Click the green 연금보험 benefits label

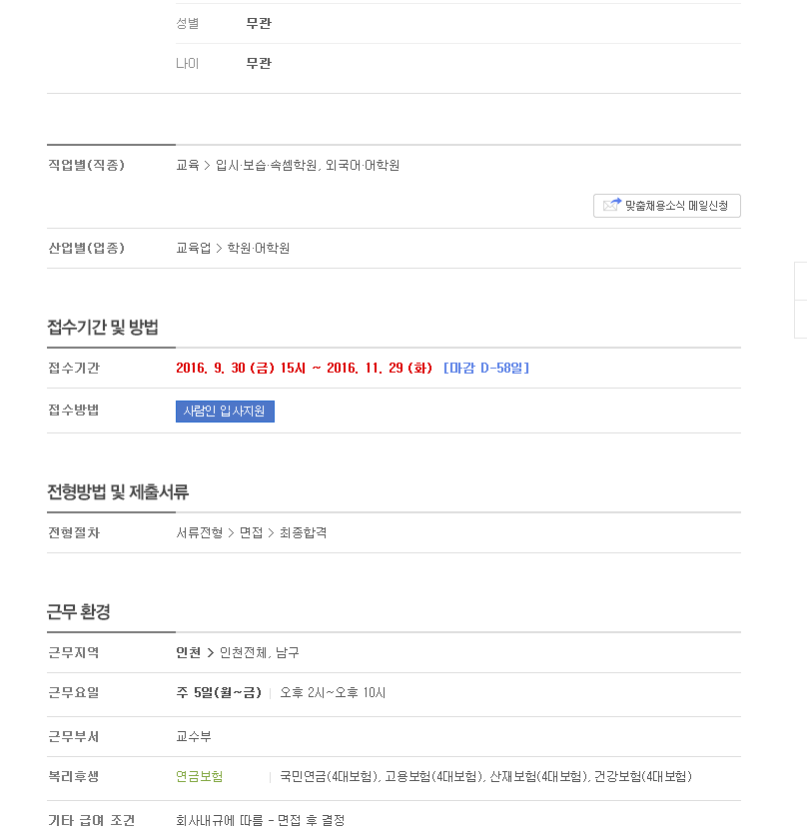point(200,776)
